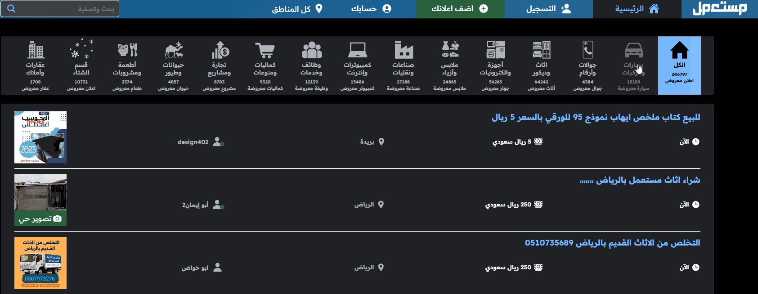Screen dimensions: 758x294
Task: Choose the food and drinks category icon
Action: point(127,50)
